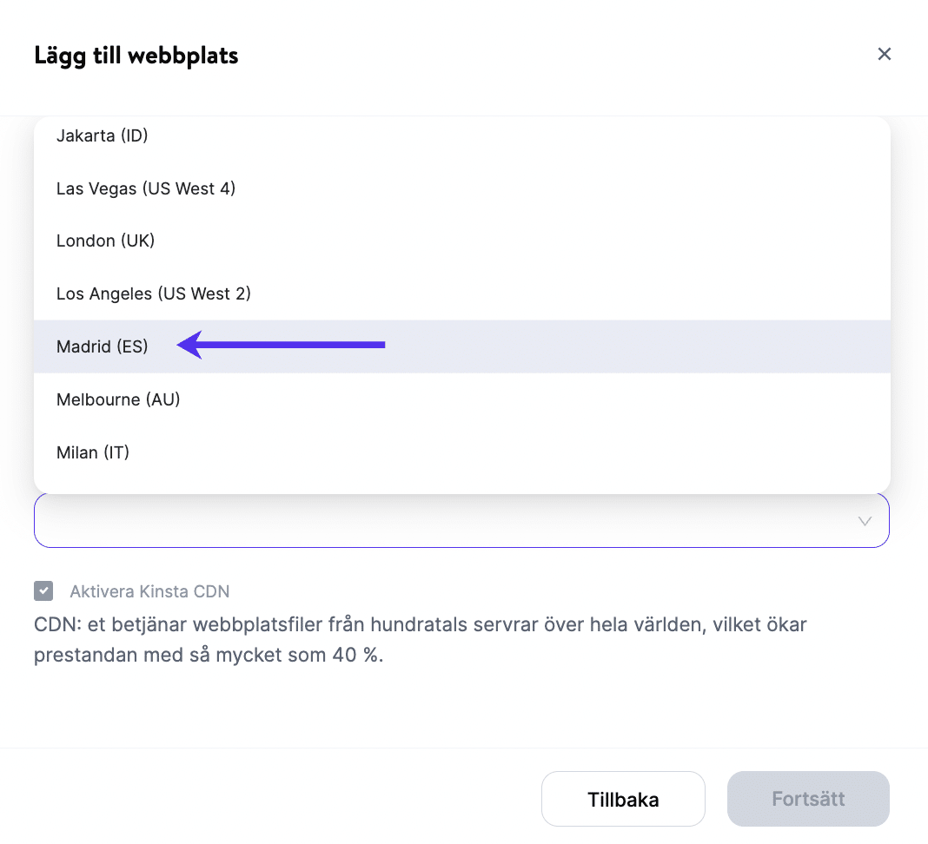Select the Los Angeles (US West 2) option
The height and width of the screenshot is (844, 928).
tap(154, 293)
